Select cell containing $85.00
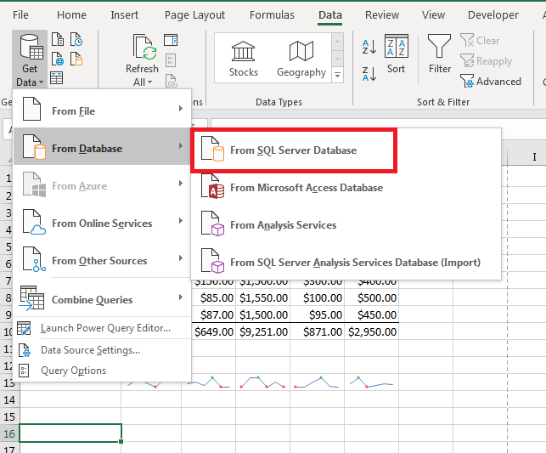This screenshot has width=546, height=453. click(213, 298)
